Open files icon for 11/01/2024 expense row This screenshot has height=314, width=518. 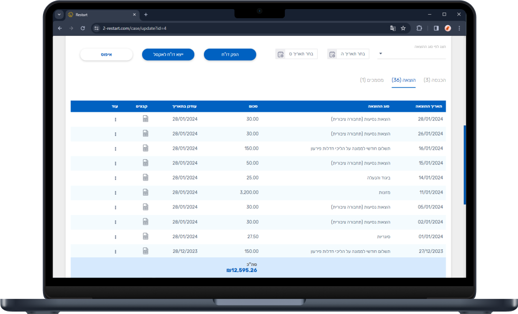pos(145,192)
